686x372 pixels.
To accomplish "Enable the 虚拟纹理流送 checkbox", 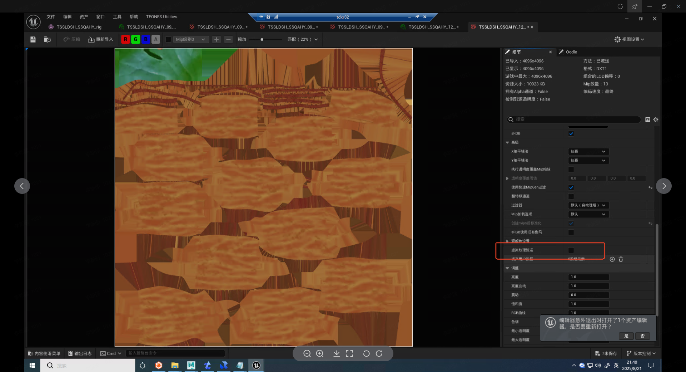I will (571, 250).
